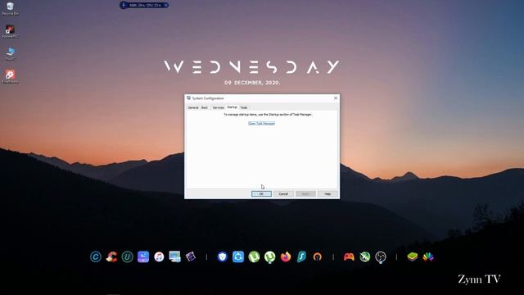Launch BlueStacks from the dock
Screen dimensions: 524x295
point(413,256)
